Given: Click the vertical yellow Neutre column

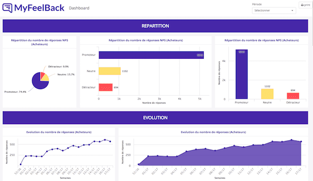Looking at the screenshot, I should [267, 94].
